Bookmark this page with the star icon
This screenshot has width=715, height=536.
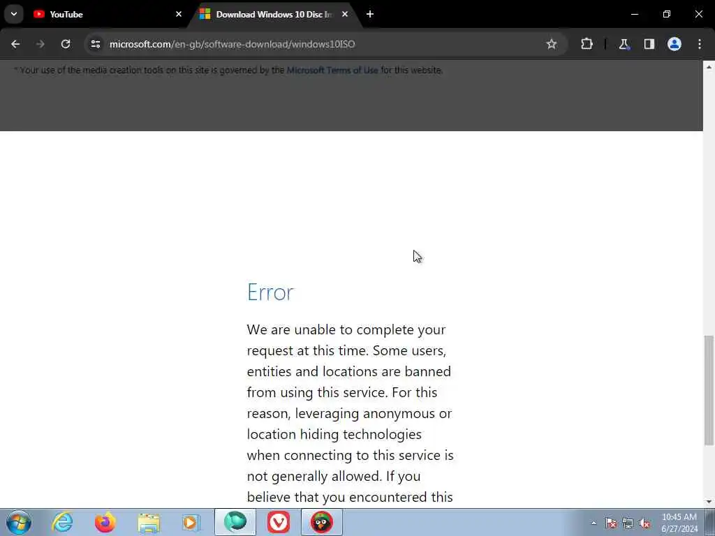pyautogui.click(x=552, y=44)
